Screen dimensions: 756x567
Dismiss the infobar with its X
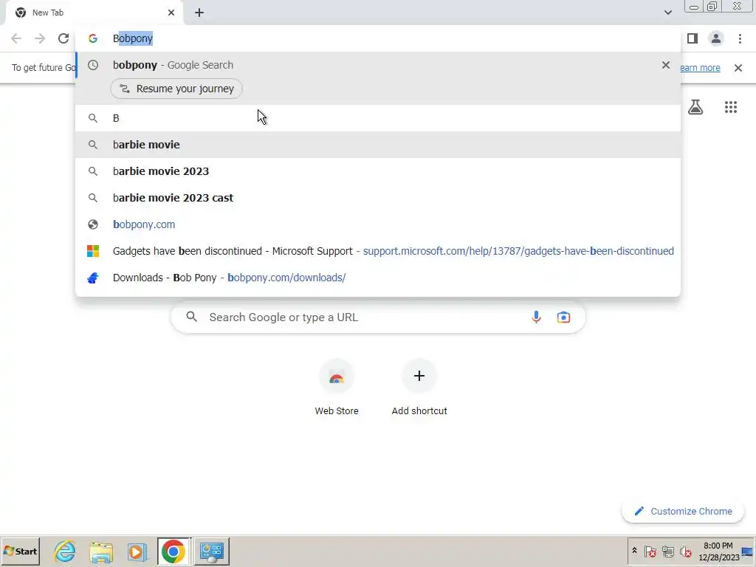coord(738,68)
